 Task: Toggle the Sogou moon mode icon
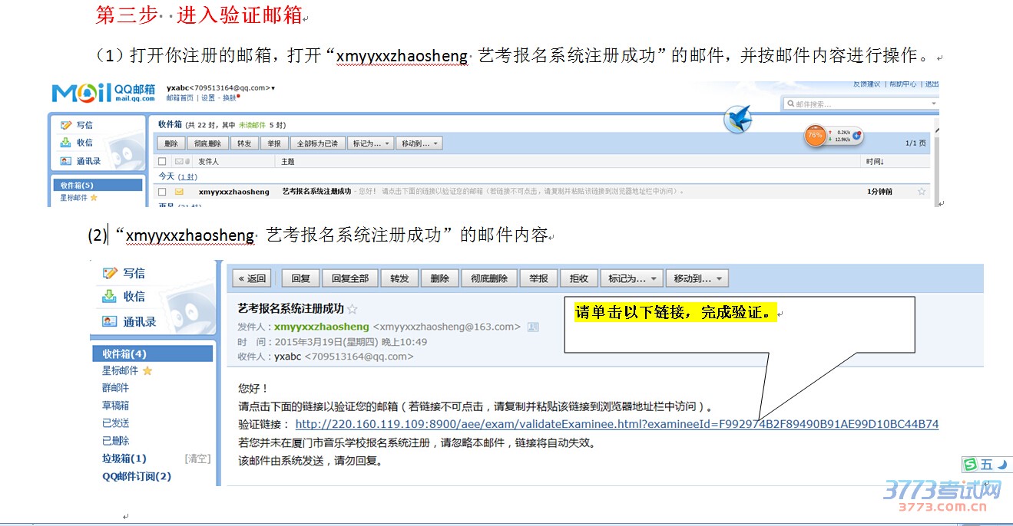click(x=1001, y=465)
